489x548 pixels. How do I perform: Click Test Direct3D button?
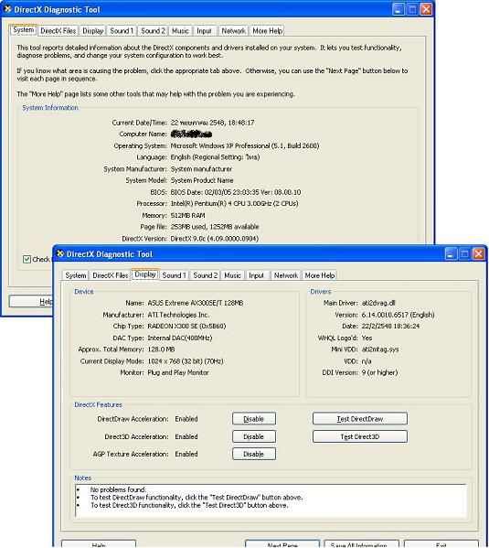click(360, 436)
